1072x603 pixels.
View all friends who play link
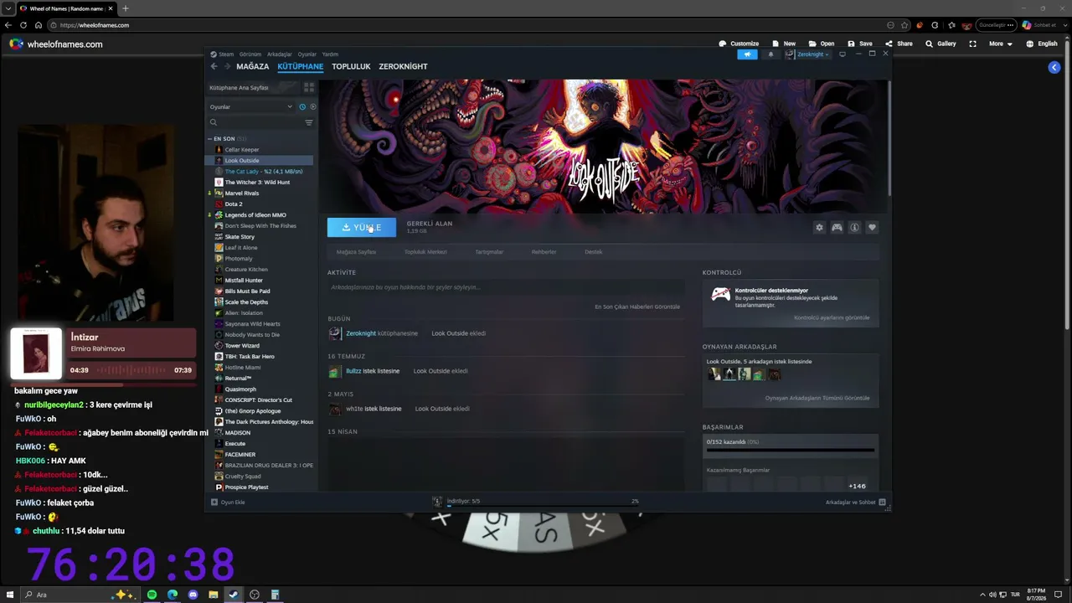tap(817, 398)
